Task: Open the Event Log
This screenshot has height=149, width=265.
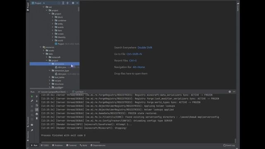Action: [229, 145]
